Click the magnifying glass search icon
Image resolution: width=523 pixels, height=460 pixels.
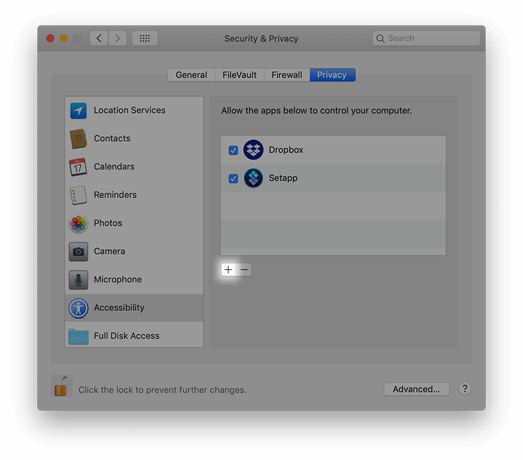coord(380,38)
